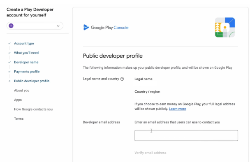Click the help icon beside Legal name and country

click(122, 79)
